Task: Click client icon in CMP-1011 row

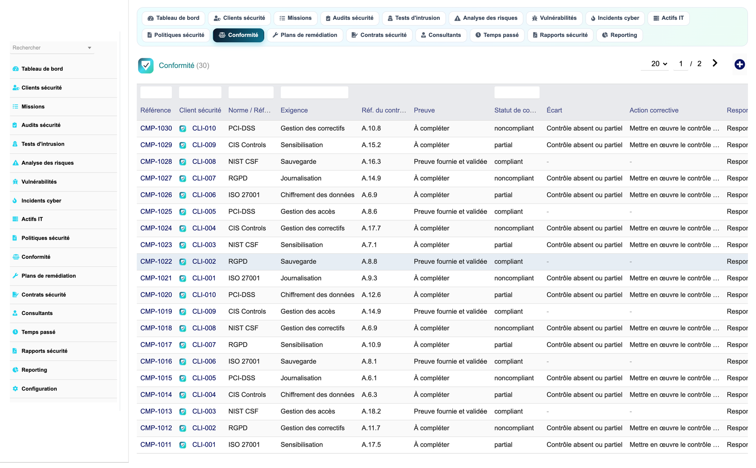Action: pos(183,445)
